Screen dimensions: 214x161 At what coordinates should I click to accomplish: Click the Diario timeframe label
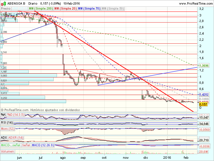pos(33,4)
